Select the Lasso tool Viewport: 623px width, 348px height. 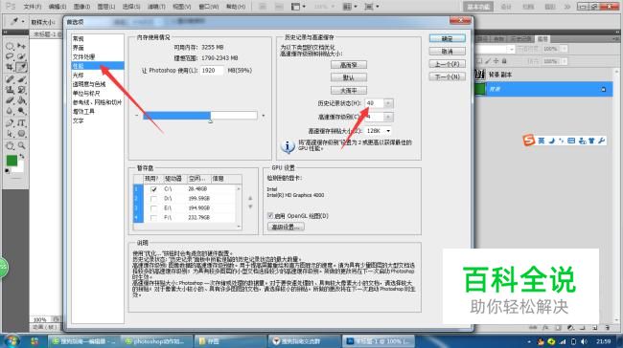10,56
